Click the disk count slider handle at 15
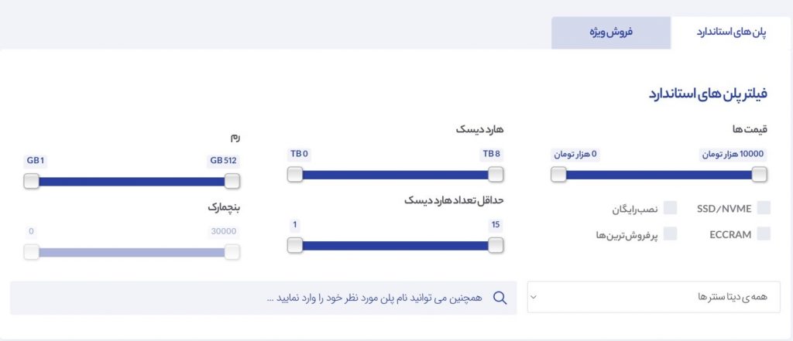Image resolution: width=793 pixels, height=341 pixels. coord(496,246)
